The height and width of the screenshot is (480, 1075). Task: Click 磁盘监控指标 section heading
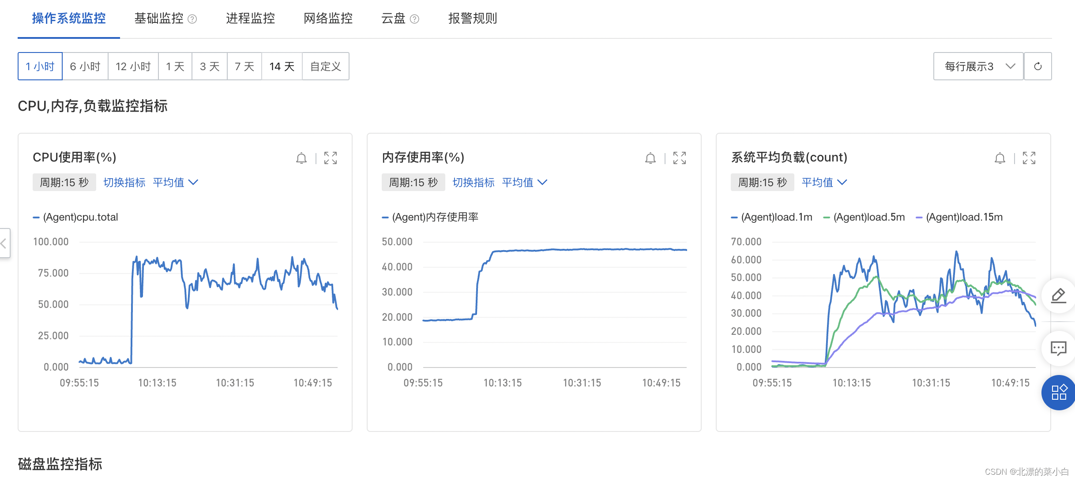pos(60,464)
